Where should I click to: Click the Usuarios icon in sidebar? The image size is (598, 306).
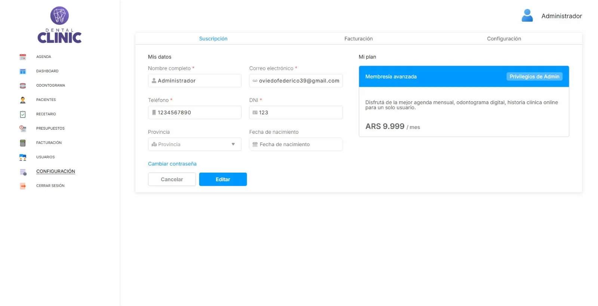point(23,157)
